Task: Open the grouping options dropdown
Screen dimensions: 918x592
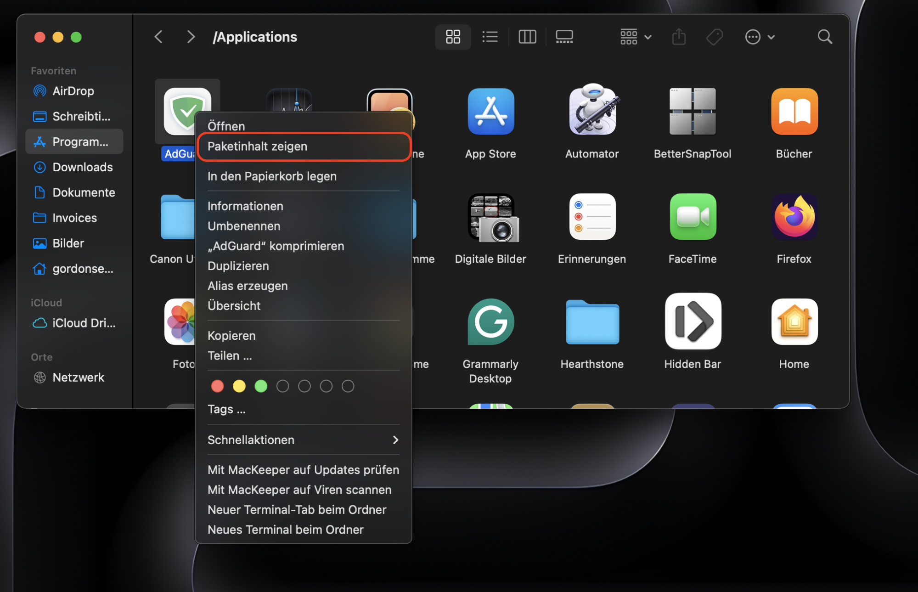Action: click(636, 37)
